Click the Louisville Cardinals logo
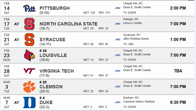 pyautogui.click(x=30, y=55)
